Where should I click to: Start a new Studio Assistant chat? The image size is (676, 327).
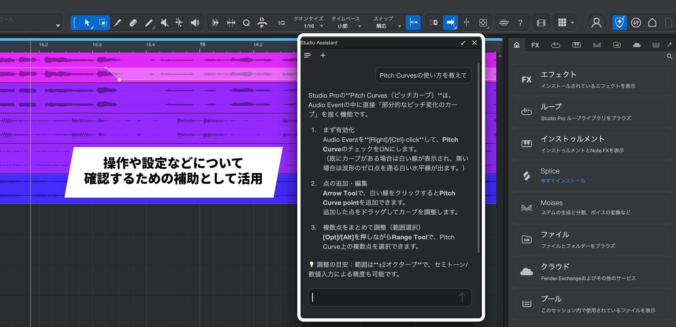point(323,55)
